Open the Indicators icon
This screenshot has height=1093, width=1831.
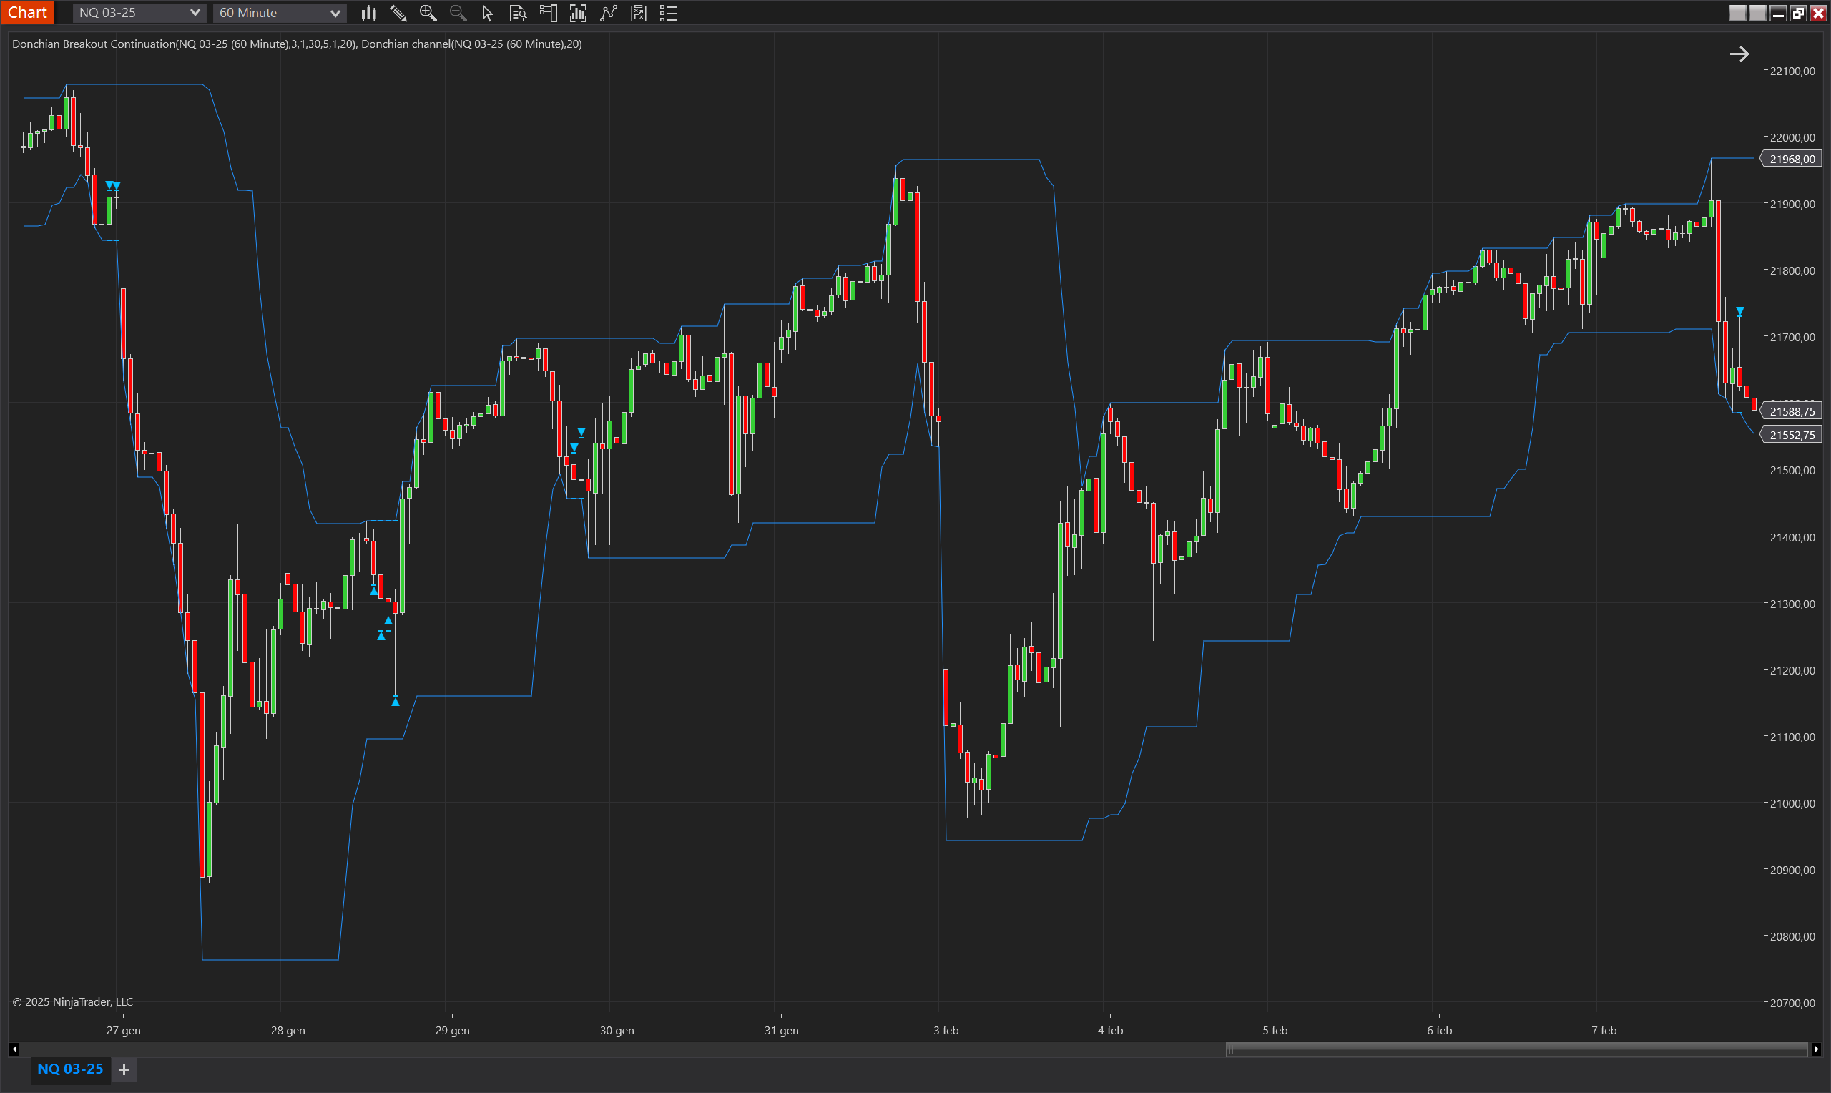(x=609, y=13)
